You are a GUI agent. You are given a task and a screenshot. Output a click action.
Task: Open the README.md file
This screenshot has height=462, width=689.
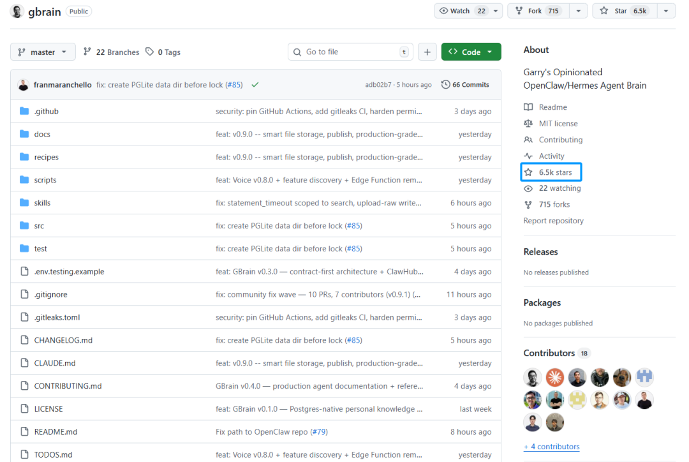[56, 432]
